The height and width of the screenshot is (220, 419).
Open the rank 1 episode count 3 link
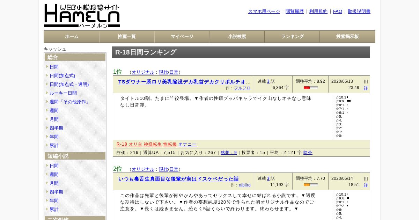pos(269,81)
